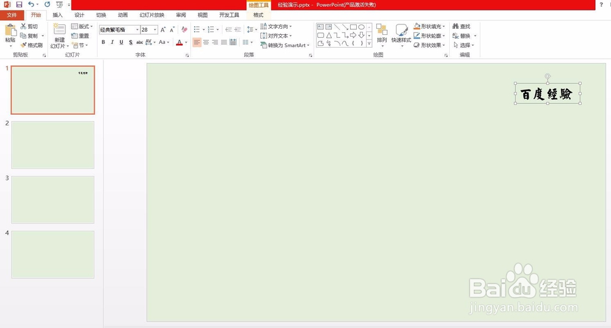Viewport: 611px width, 328px height.
Task: Select the triangle shape in gallery
Action: (x=329, y=35)
